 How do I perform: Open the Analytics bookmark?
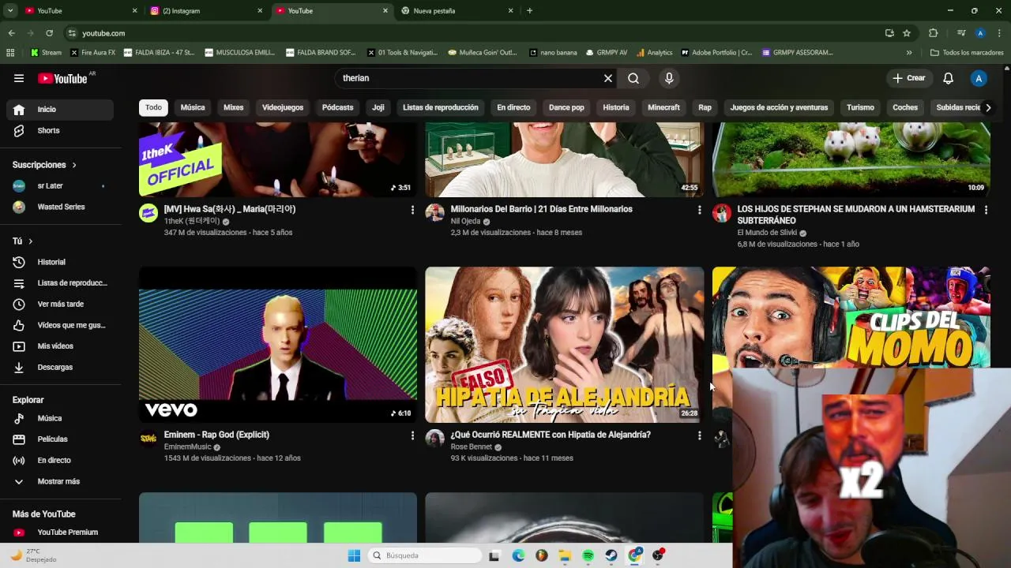click(x=654, y=53)
